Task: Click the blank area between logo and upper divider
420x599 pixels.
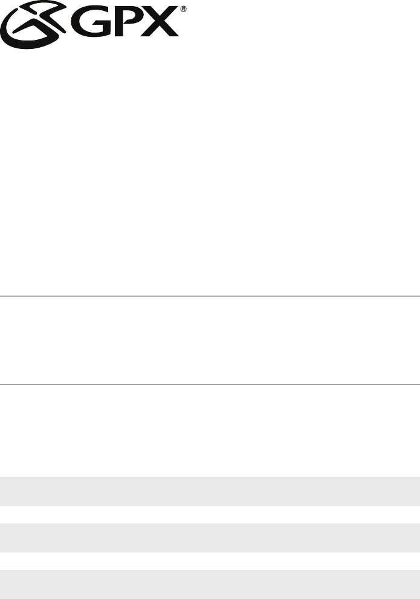Action: [x=210, y=169]
